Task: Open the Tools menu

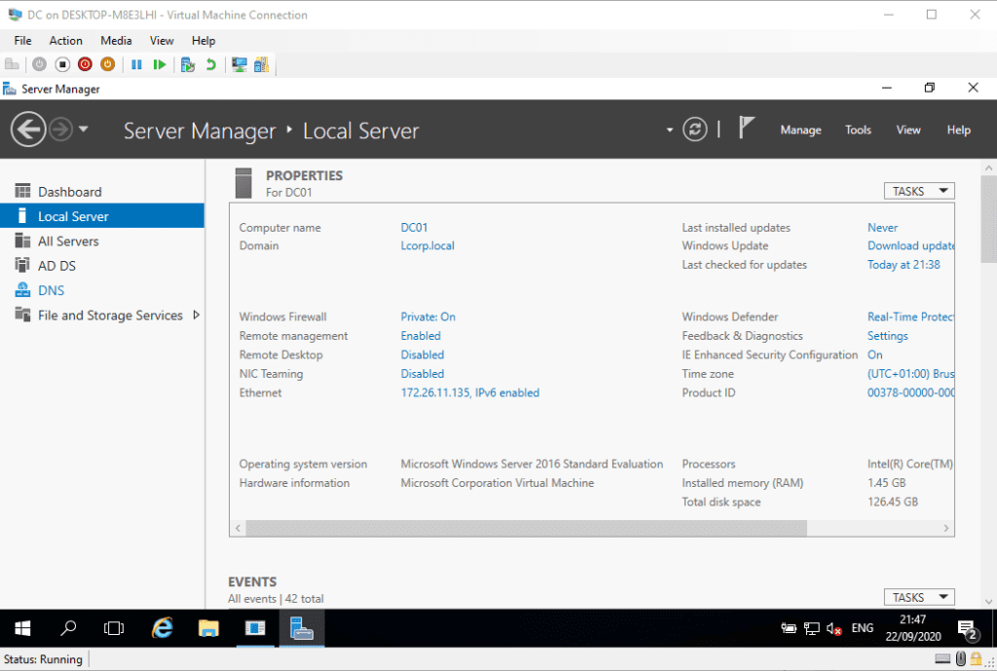Action: 858,130
